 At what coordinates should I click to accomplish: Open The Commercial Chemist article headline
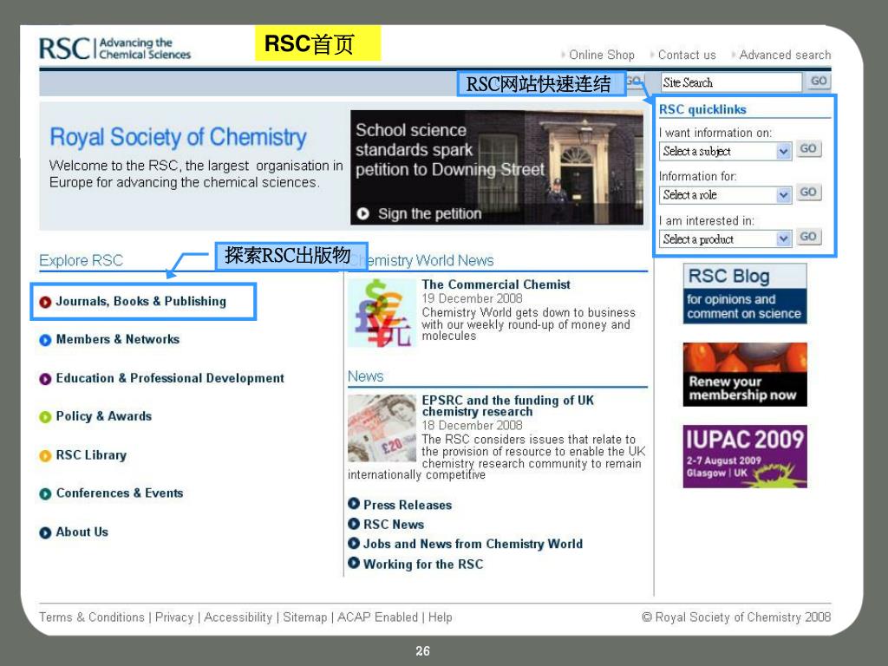(x=495, y=284)
